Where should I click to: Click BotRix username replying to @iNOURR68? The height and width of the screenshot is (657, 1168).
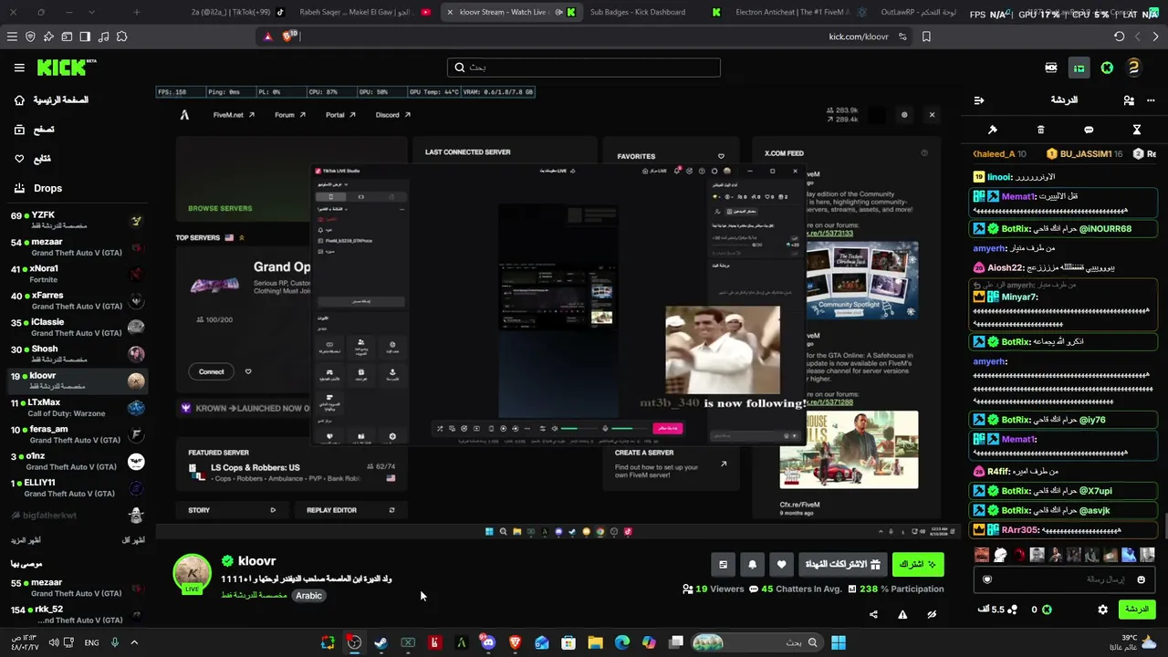pos(1017,229)
